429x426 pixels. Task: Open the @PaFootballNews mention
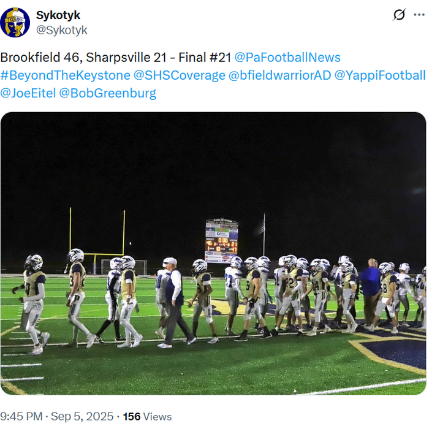click(287, 58)
